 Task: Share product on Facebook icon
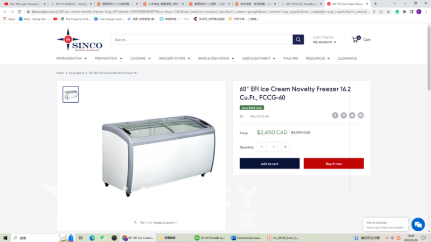(335, 116)
